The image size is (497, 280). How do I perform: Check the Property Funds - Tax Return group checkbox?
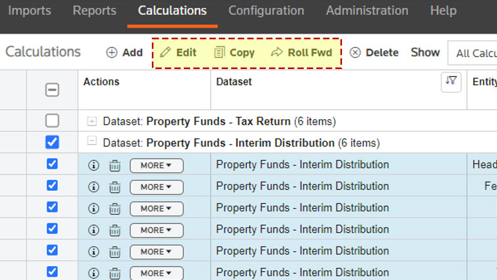pyautogui.click(x=52, y=121)
